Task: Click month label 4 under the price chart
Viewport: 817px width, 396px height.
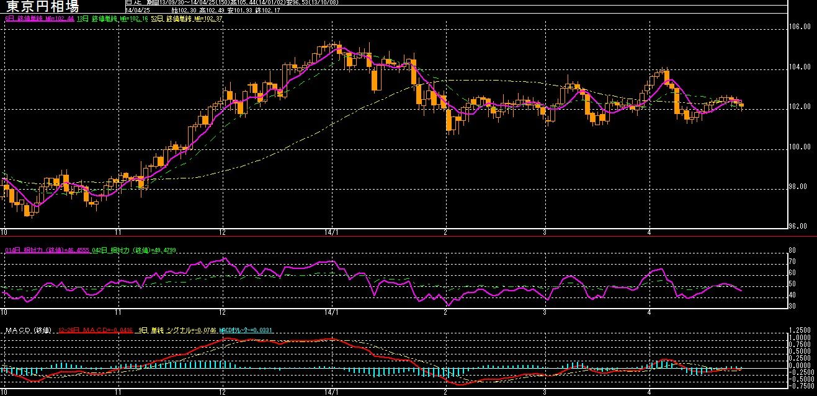Action: [648, 232]
